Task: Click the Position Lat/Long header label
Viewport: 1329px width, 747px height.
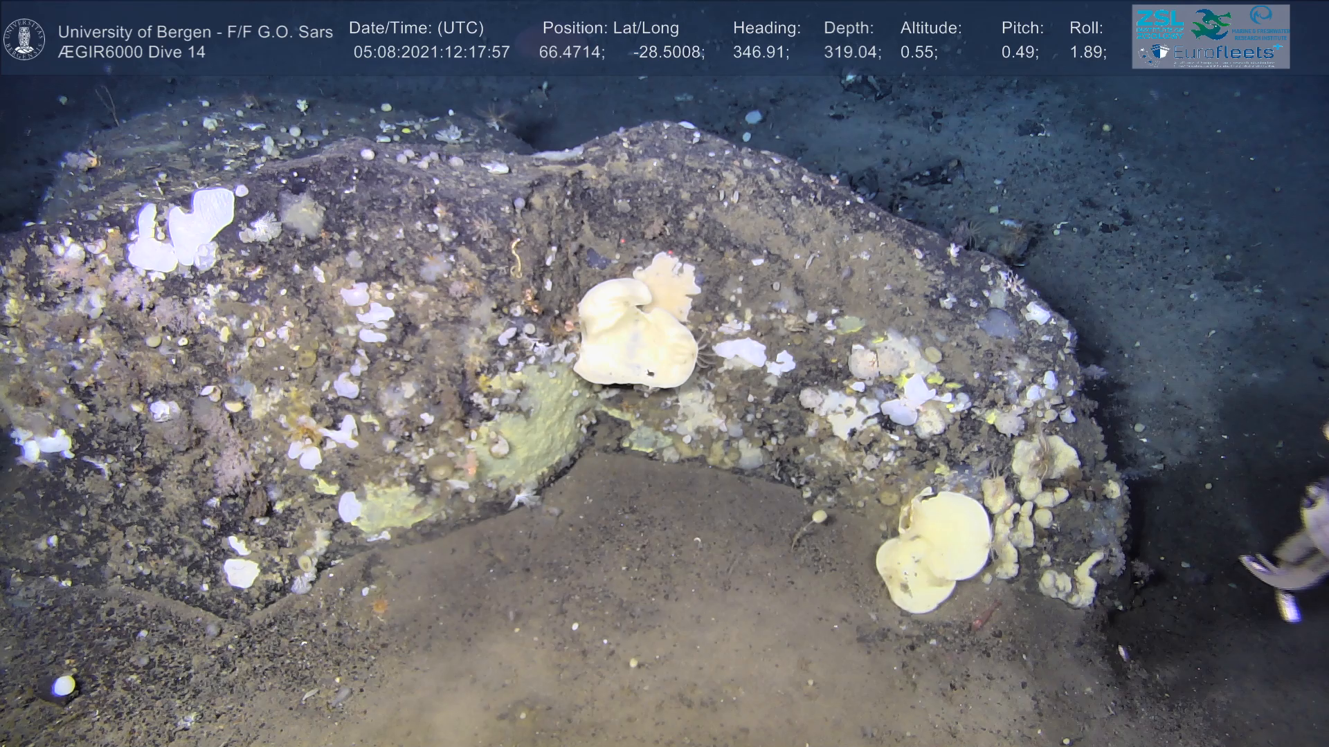Action: 611,28
